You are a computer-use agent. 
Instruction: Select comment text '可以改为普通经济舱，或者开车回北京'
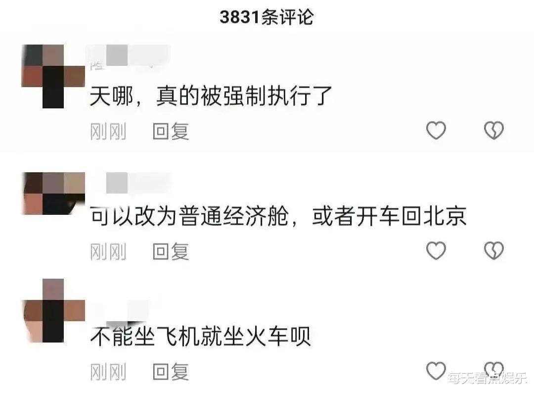(278, 216)
